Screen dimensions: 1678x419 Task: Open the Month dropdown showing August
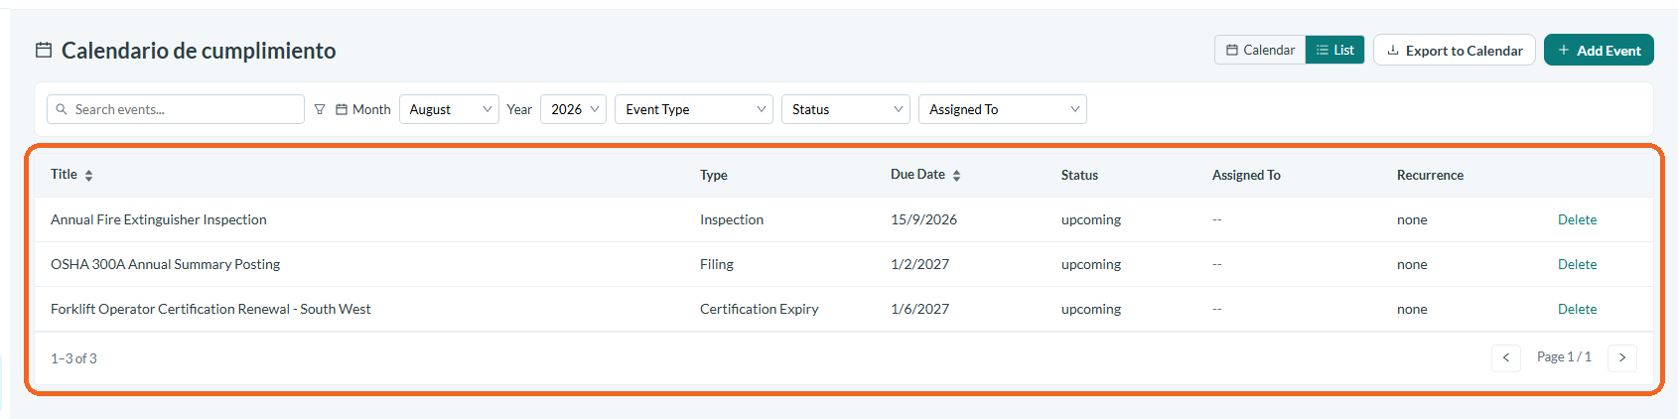click(449, 109)
